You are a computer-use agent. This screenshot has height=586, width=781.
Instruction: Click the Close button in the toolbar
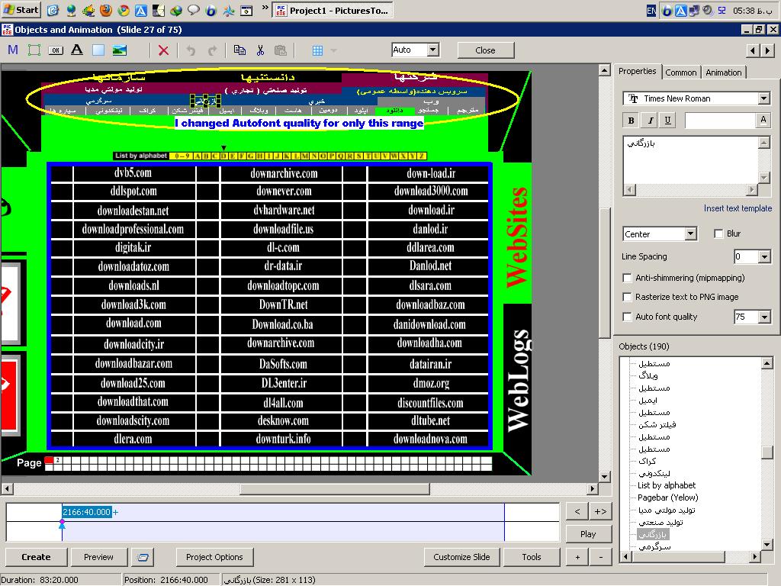pos(485,50)
